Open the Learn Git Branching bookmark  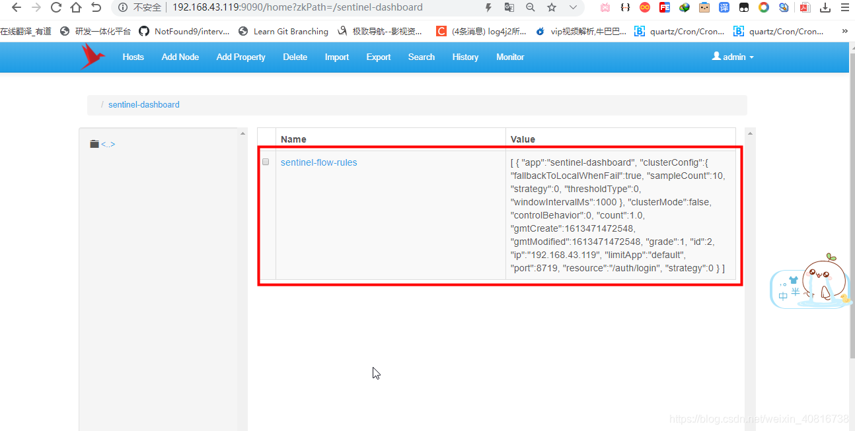[x=283, y=31]
